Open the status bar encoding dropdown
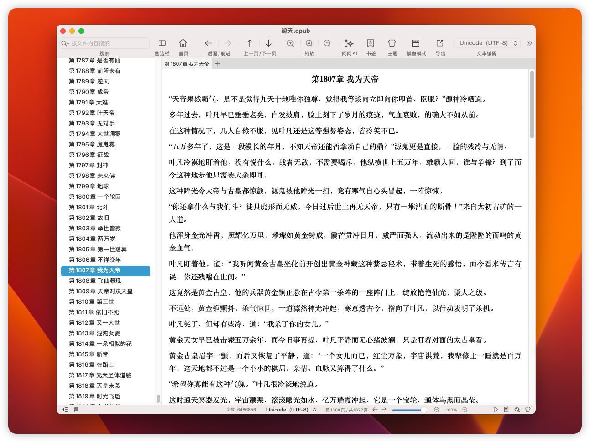 pyautogui.click(x=291, y=410)
